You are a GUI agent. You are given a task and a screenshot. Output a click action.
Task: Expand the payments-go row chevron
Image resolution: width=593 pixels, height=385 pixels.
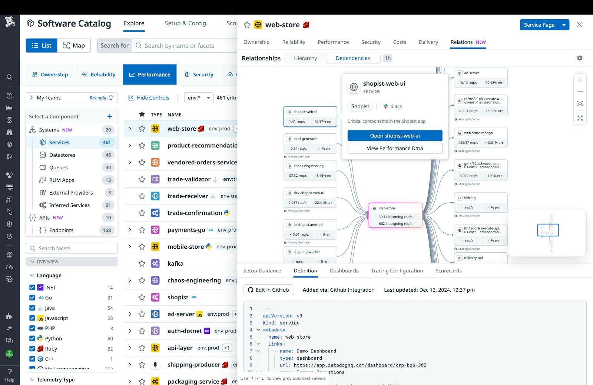pyautogui.click(x=130, y=230)
